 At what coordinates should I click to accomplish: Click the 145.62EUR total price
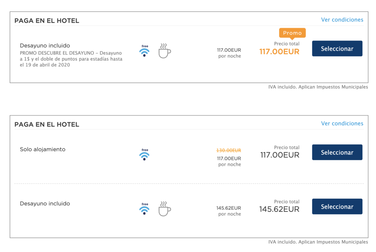click(279, 209)
